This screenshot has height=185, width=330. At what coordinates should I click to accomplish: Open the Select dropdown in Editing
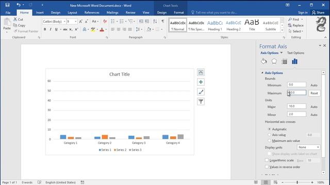tap(295, 31)
